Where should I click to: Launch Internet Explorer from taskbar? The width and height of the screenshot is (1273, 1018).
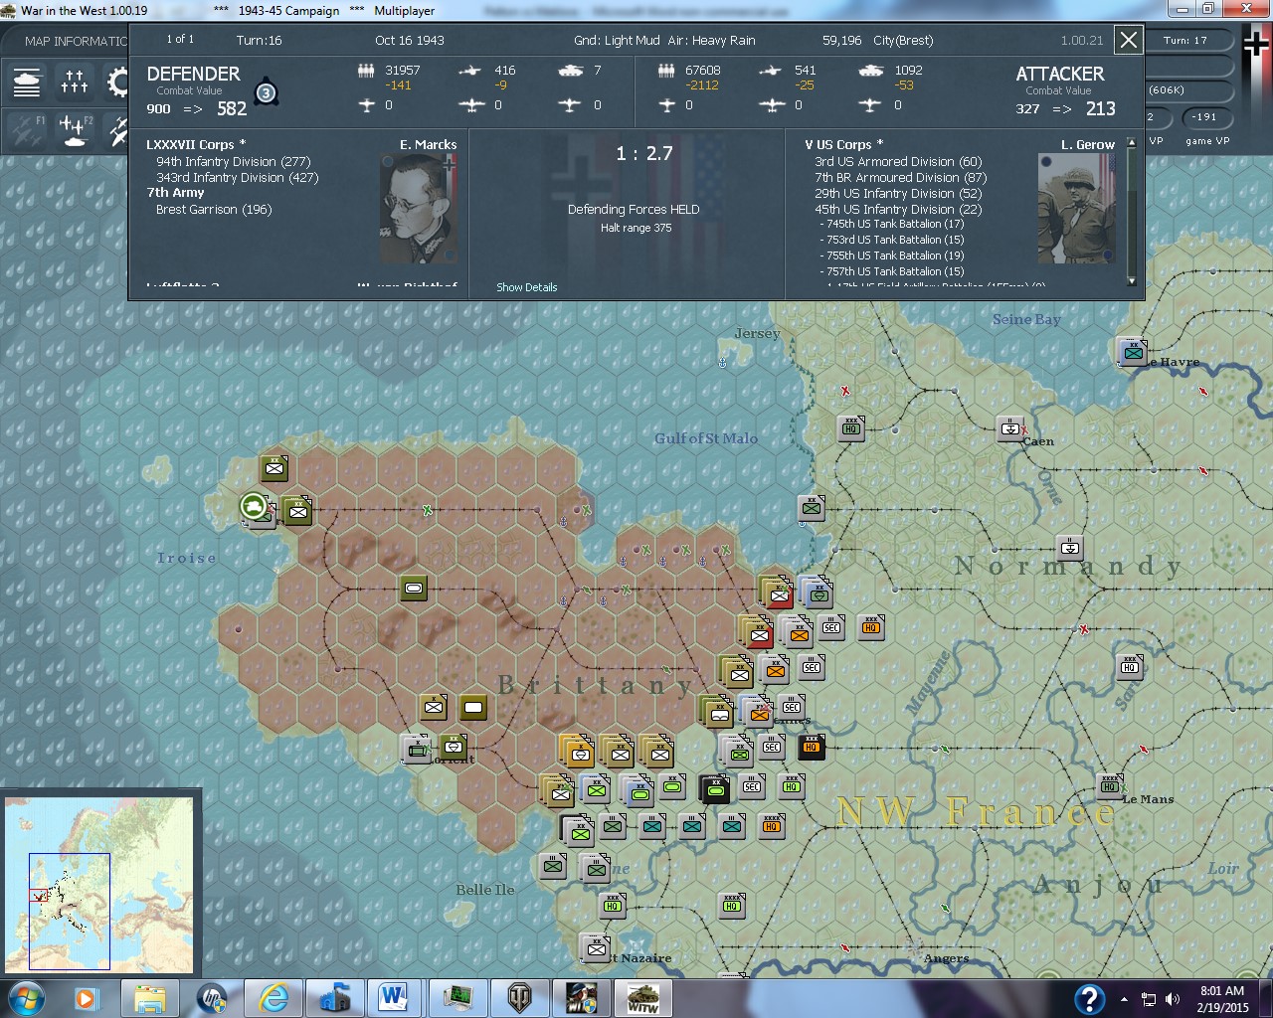[273, 998]
